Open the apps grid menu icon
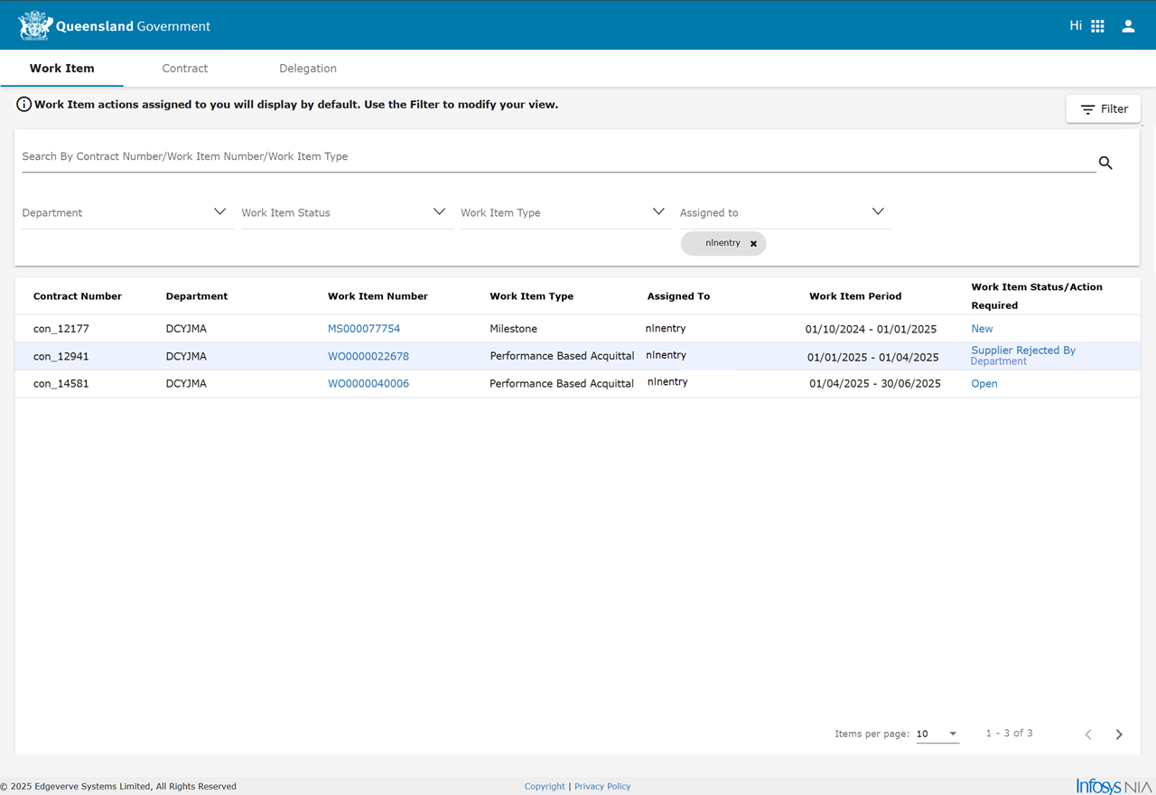The image size is (1156, 795). (x=1097, y=26)
